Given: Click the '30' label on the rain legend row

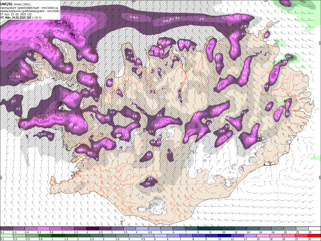Looking at the screenshot, I should (x=310, y=239).
